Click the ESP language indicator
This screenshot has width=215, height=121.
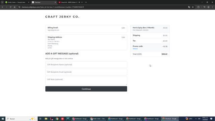(x=199, y=119)
